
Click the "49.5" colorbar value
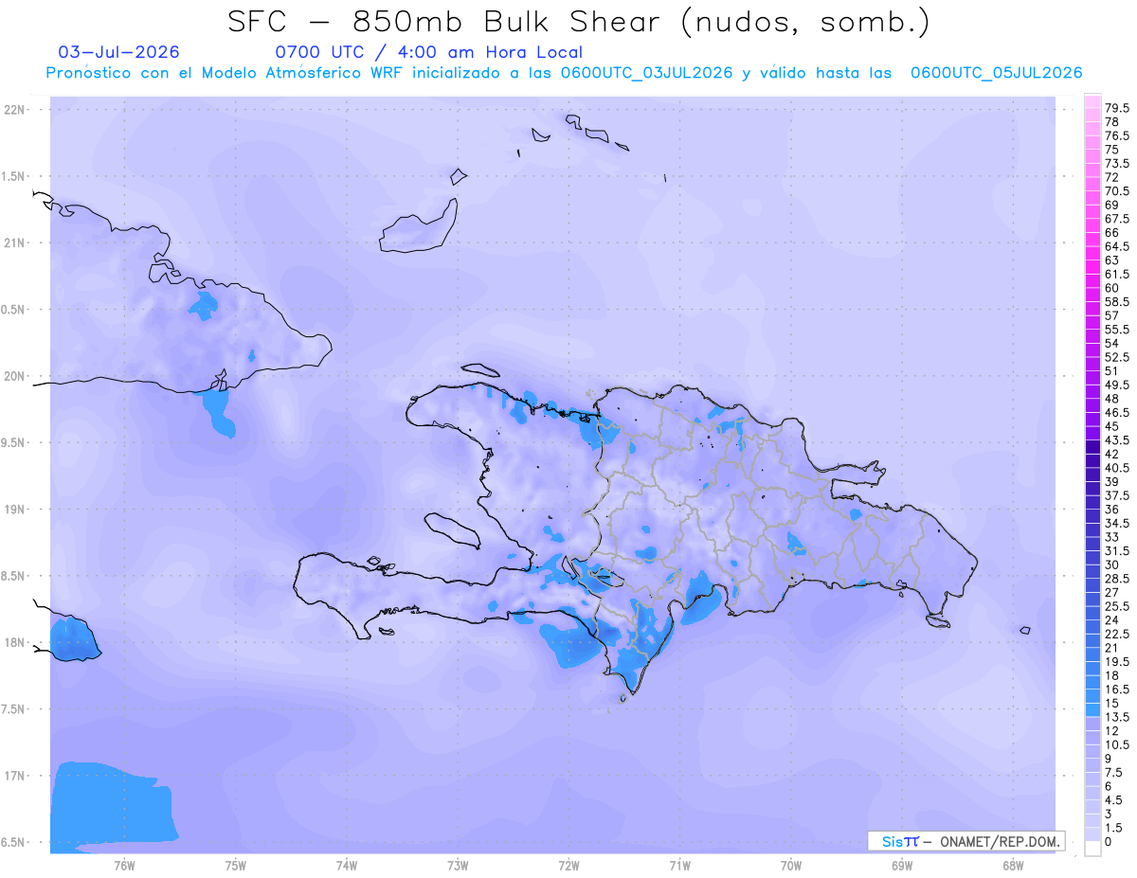point(1117,385)
